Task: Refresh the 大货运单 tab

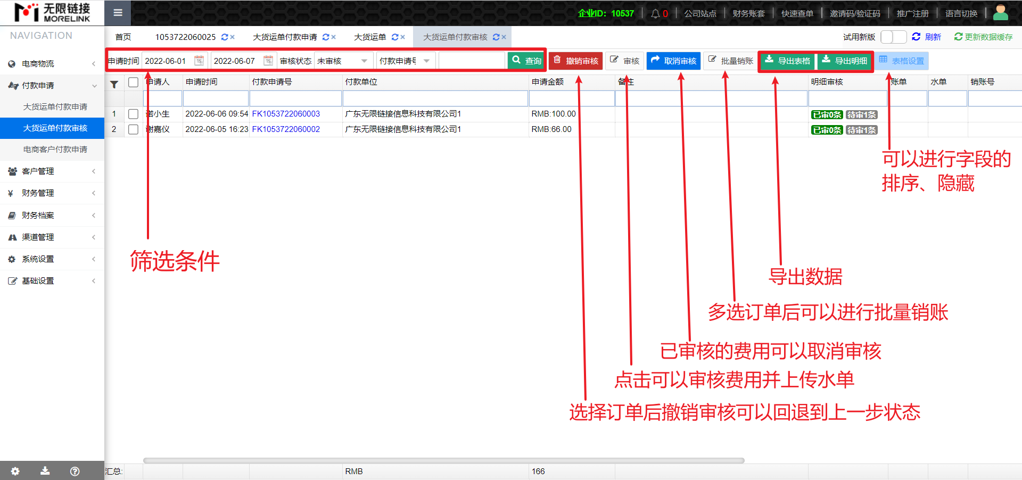Action: pos(395,37)
